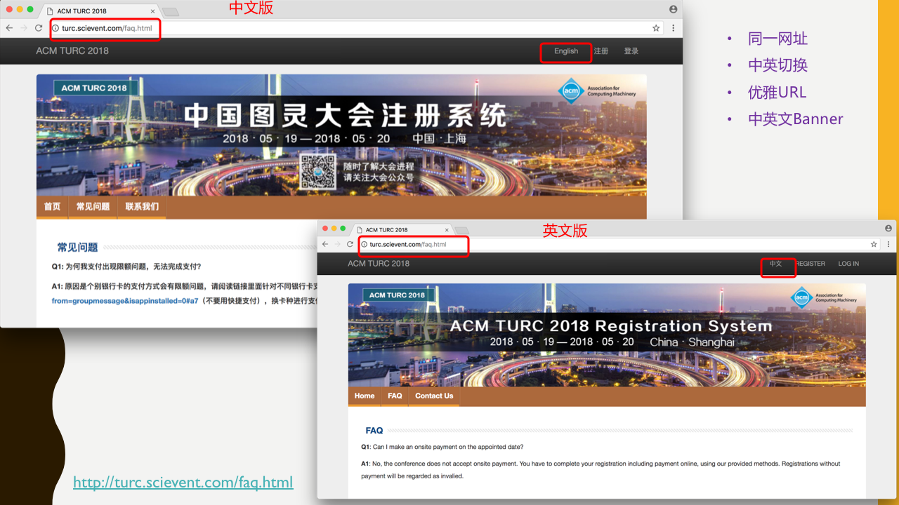Screen dimensions: 899x505
Task: Click from=groupmessage link in Chinese FAQ answer
Action: 125,301
